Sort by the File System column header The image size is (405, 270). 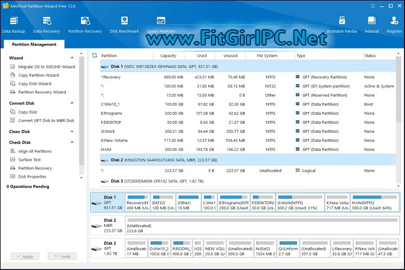(267, 56)
